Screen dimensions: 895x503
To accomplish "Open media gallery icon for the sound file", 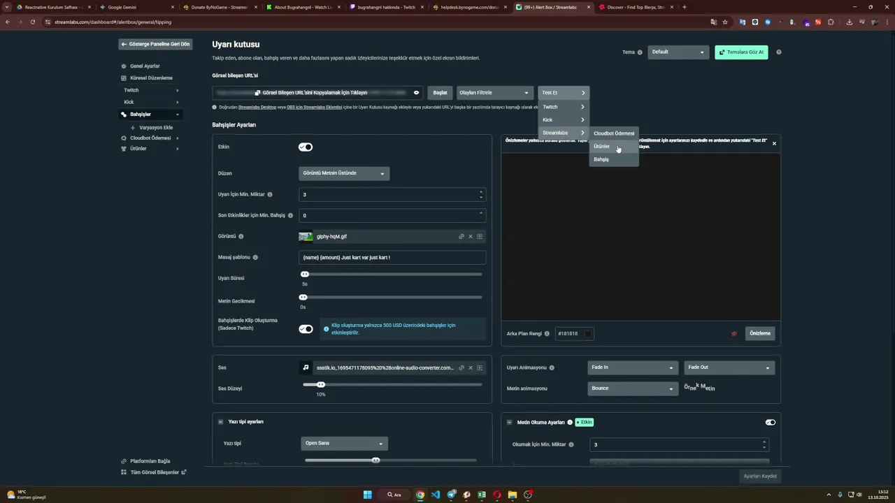I will [x=480, y=367].
